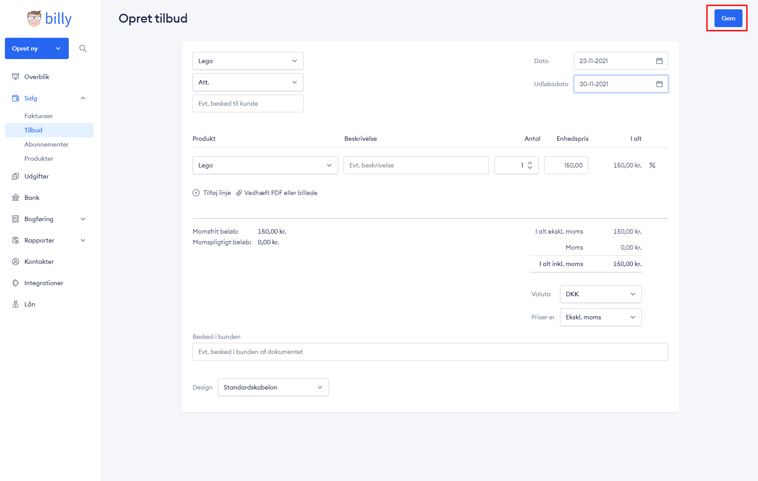758x481 pixels.
Task: Click the Udgifter documents icon
Action: point(16,176)
